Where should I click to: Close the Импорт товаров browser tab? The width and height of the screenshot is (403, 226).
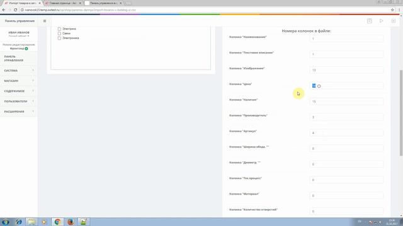click(39, 3)
